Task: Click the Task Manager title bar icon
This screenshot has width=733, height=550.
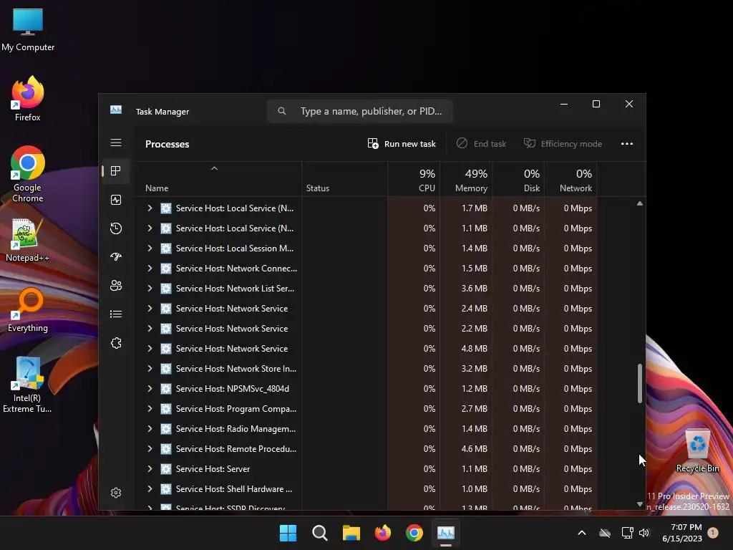Action: [x=116, y=110]
